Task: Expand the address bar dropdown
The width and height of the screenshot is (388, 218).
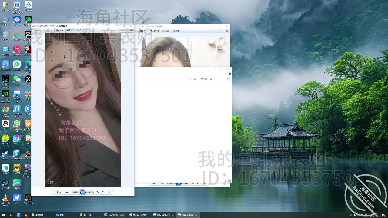Action: click(x=190, y=78)
